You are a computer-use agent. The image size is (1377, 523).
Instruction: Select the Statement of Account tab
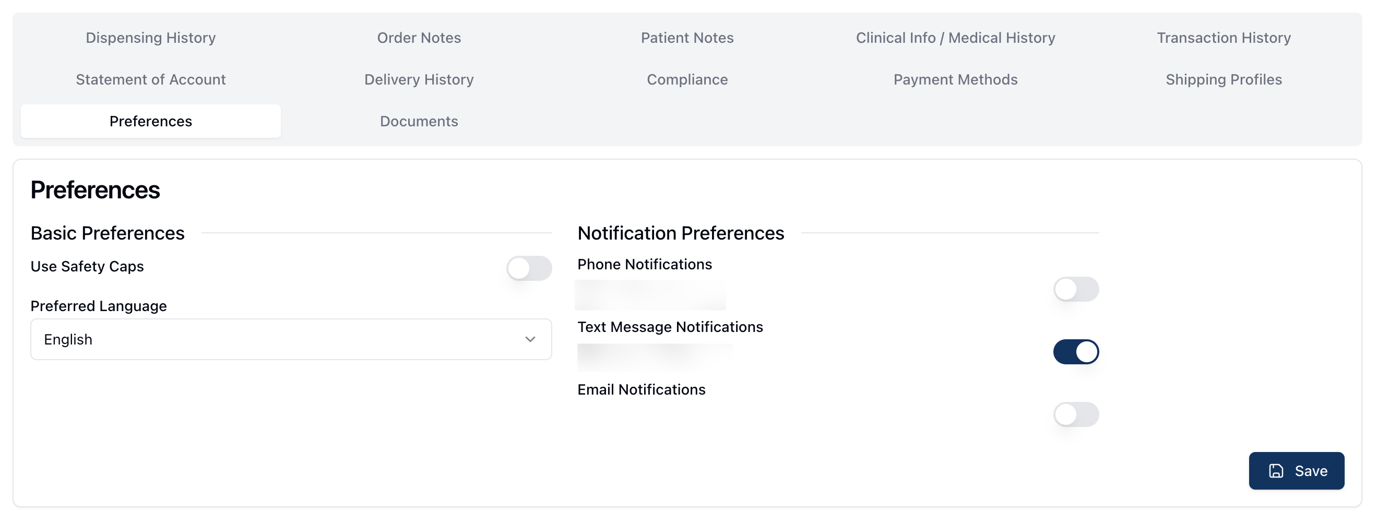point(151,79)
